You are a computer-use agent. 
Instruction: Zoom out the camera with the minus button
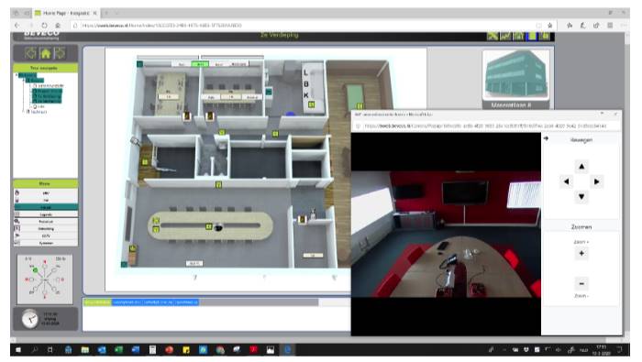tap(581, 283)
